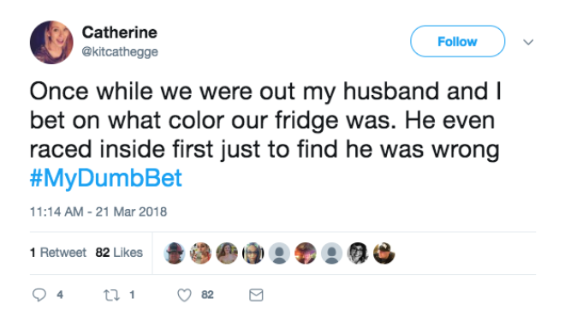Click the retweet arrows icon
Image resolution: width=565 pixels, height=322 pixels.
click(x=111, y=295)
